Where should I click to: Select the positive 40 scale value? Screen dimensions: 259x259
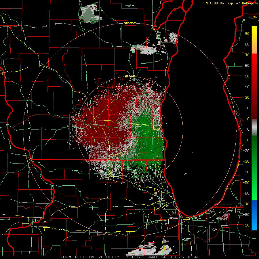coord(247,87)
